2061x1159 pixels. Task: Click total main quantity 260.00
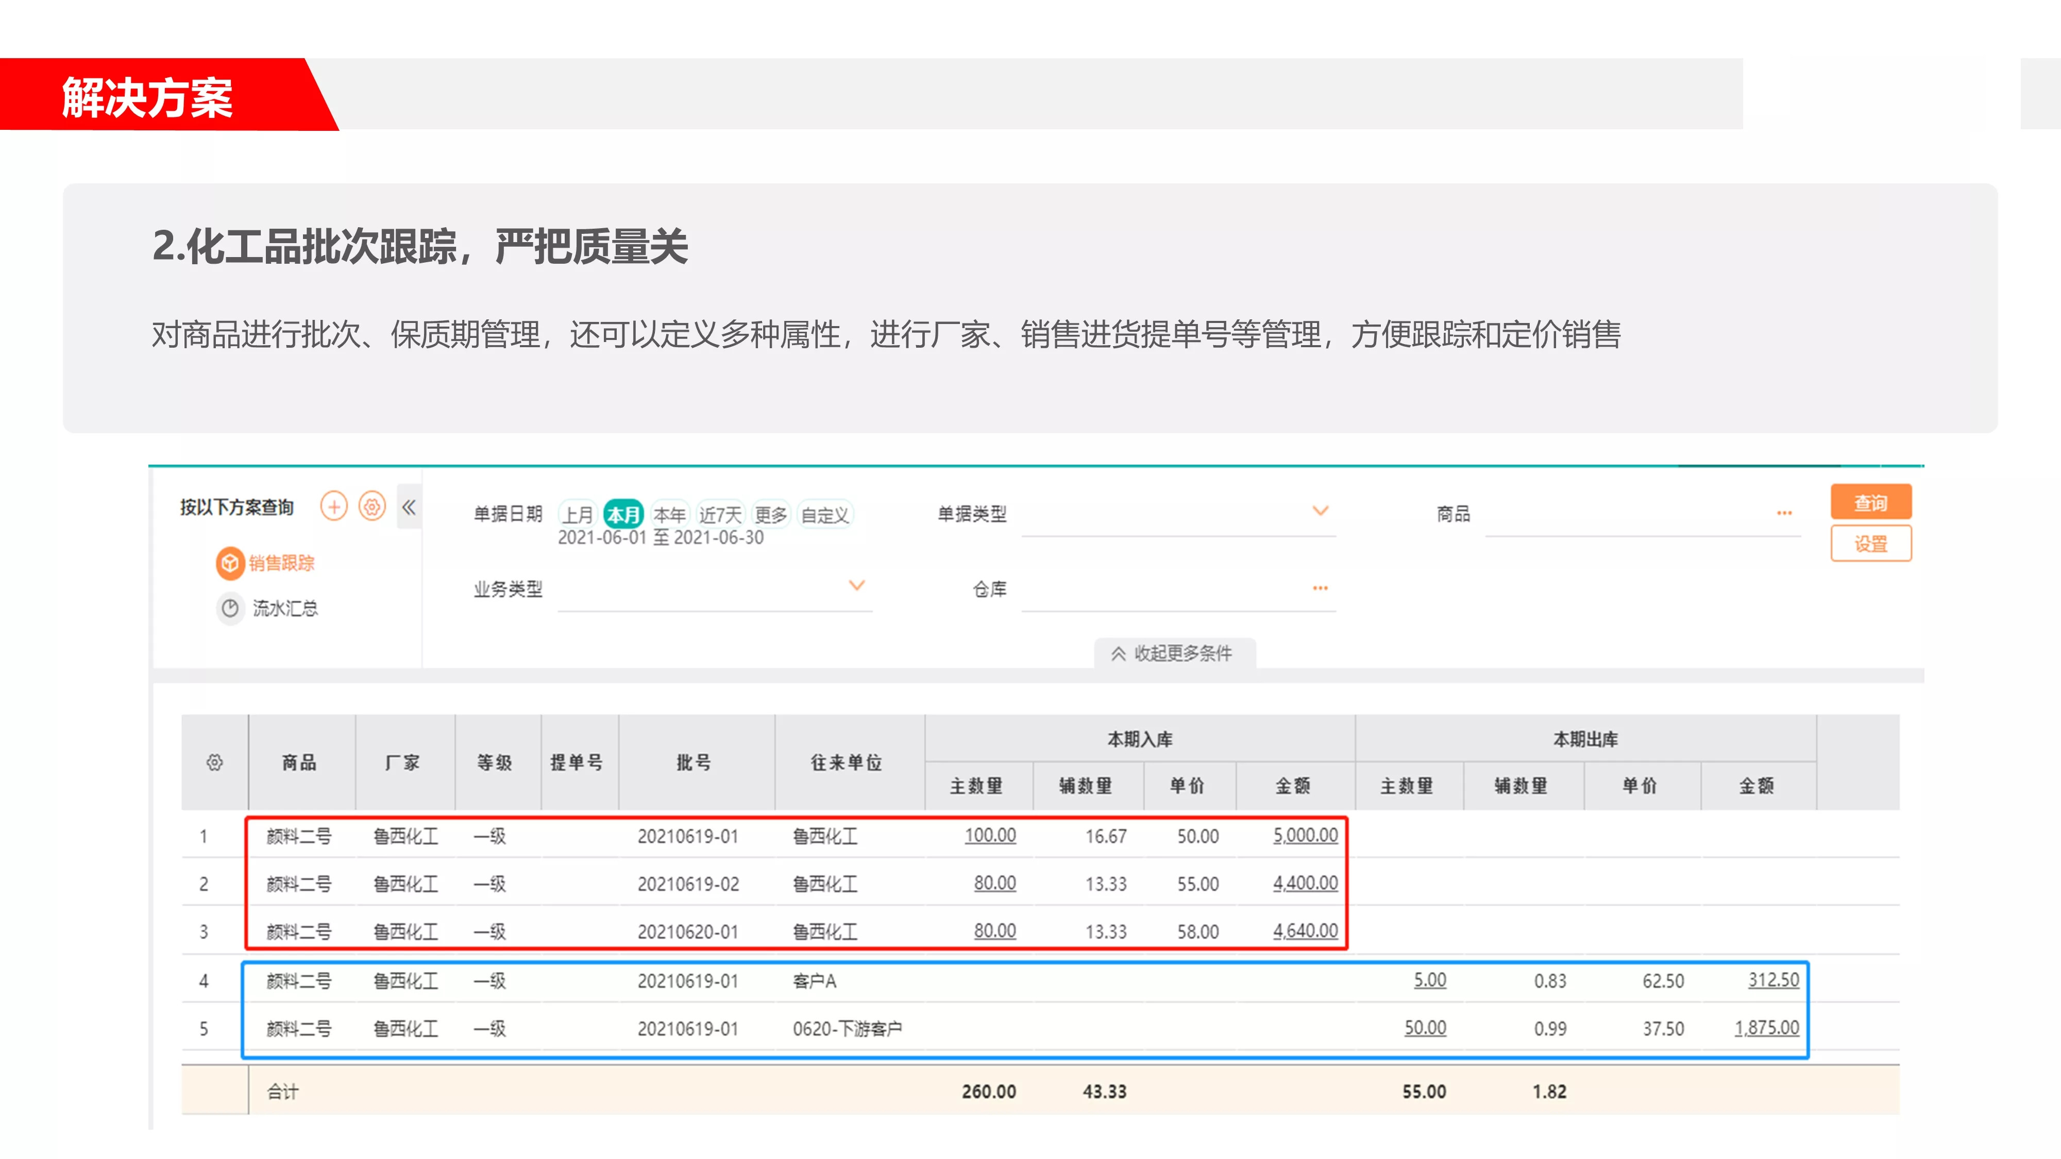coord(989,1092)
